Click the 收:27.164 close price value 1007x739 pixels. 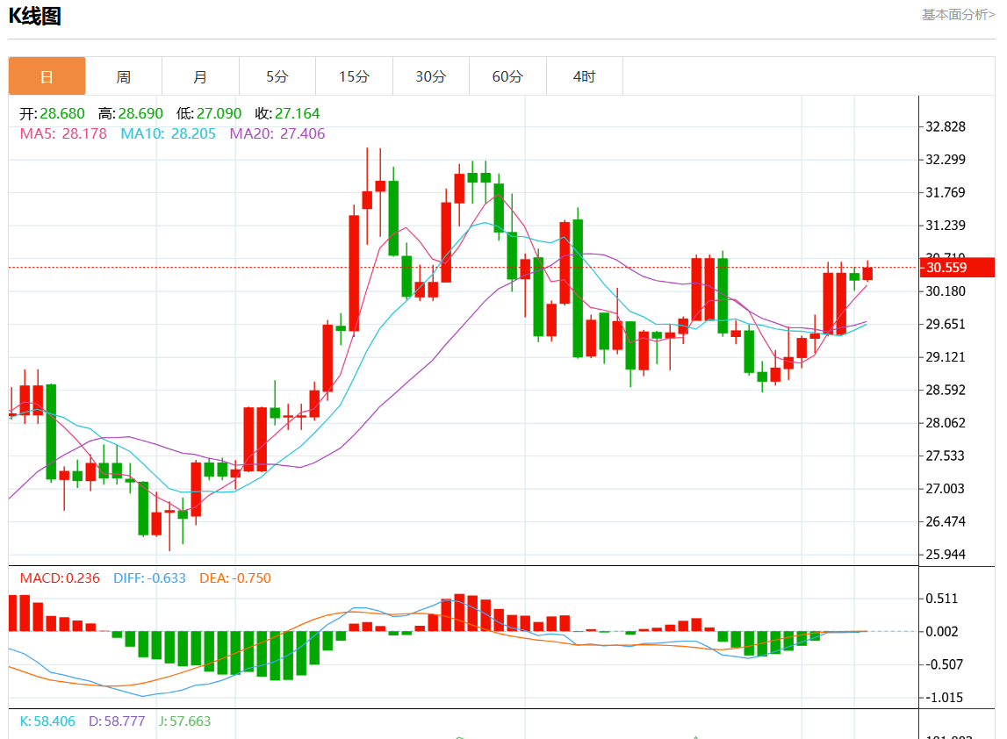287,113
